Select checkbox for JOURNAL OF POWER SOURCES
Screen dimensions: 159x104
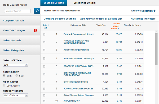click(x=44, y=89)
